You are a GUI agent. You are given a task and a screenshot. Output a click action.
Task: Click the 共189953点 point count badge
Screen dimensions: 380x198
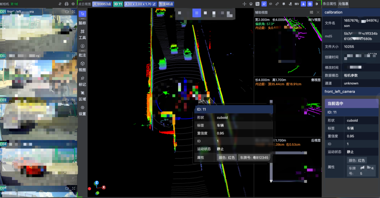point(102,4)
